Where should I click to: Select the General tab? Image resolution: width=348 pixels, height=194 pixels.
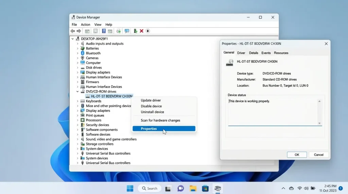pos(229,53)
